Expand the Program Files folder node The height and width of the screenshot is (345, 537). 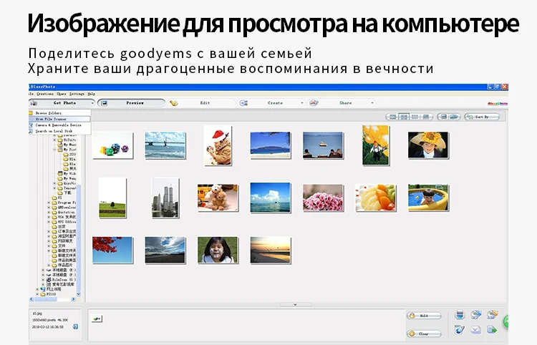coord(49,203)
